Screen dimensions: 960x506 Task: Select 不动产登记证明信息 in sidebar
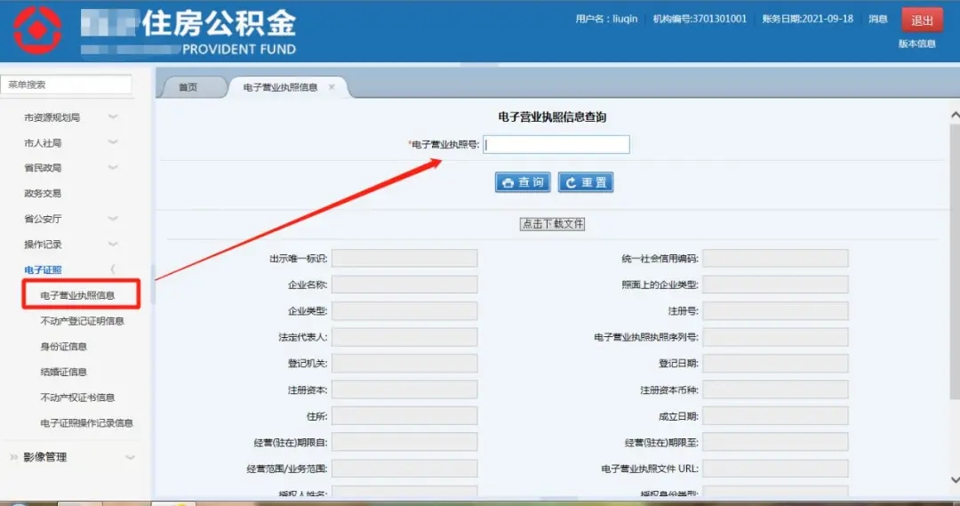82,321
